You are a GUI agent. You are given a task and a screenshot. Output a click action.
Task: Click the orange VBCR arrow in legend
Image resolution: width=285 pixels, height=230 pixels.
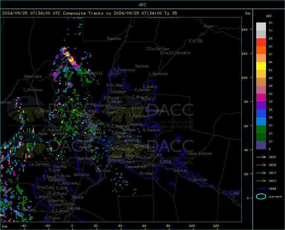[x=261, y=165]
